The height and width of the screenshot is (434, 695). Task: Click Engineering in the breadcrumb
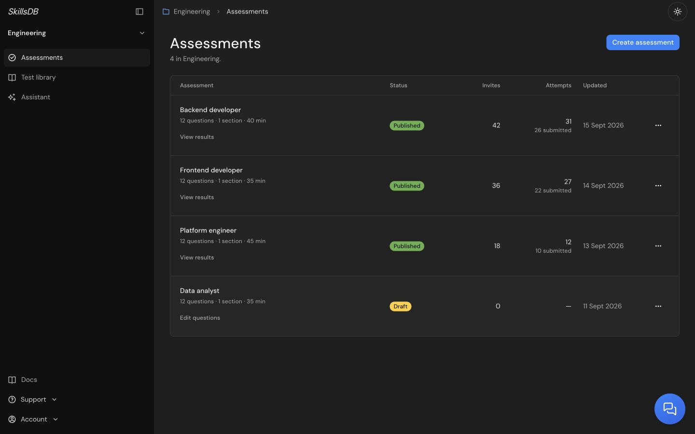tap(192, 12)
